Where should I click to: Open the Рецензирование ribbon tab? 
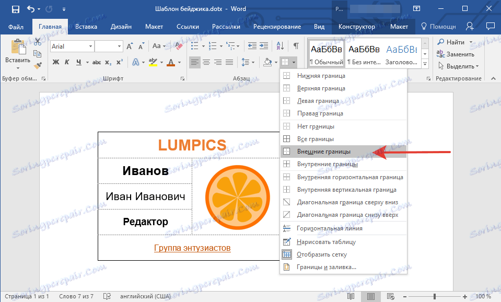pos(277,27)
